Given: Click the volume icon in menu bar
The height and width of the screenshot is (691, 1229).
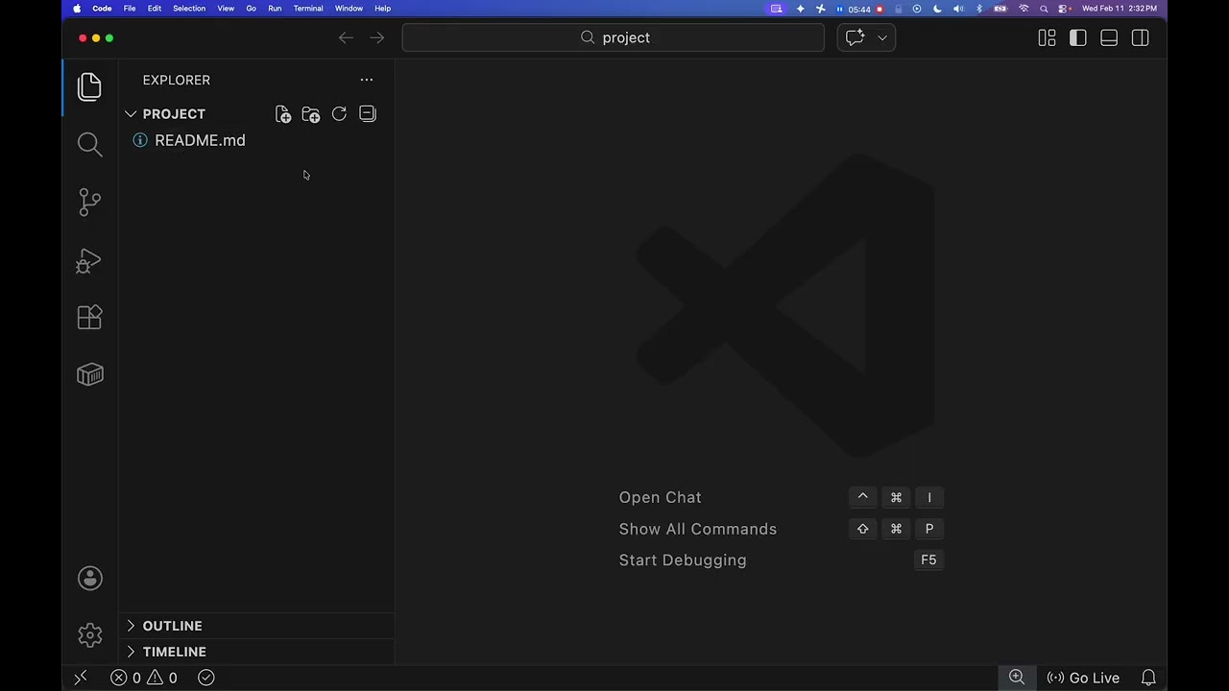Looking at the screenshot, I should tap(958, 9).
